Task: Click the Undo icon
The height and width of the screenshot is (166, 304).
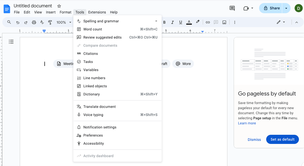Action: coord(18,22)
